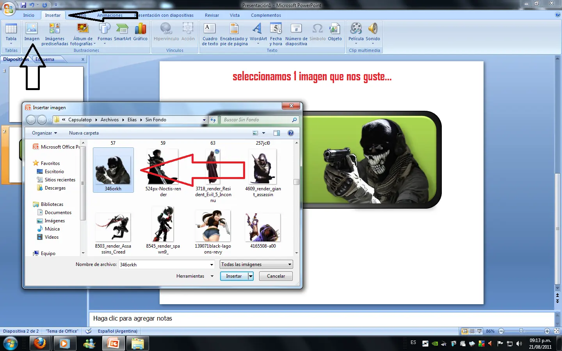
Task: Open the view options dropdown arrow
Action: (x=263, y=133)
